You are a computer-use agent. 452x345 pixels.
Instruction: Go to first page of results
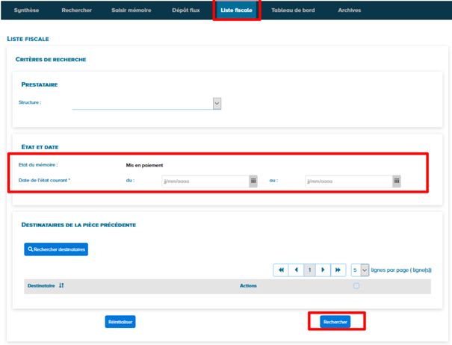coord(281,270)
